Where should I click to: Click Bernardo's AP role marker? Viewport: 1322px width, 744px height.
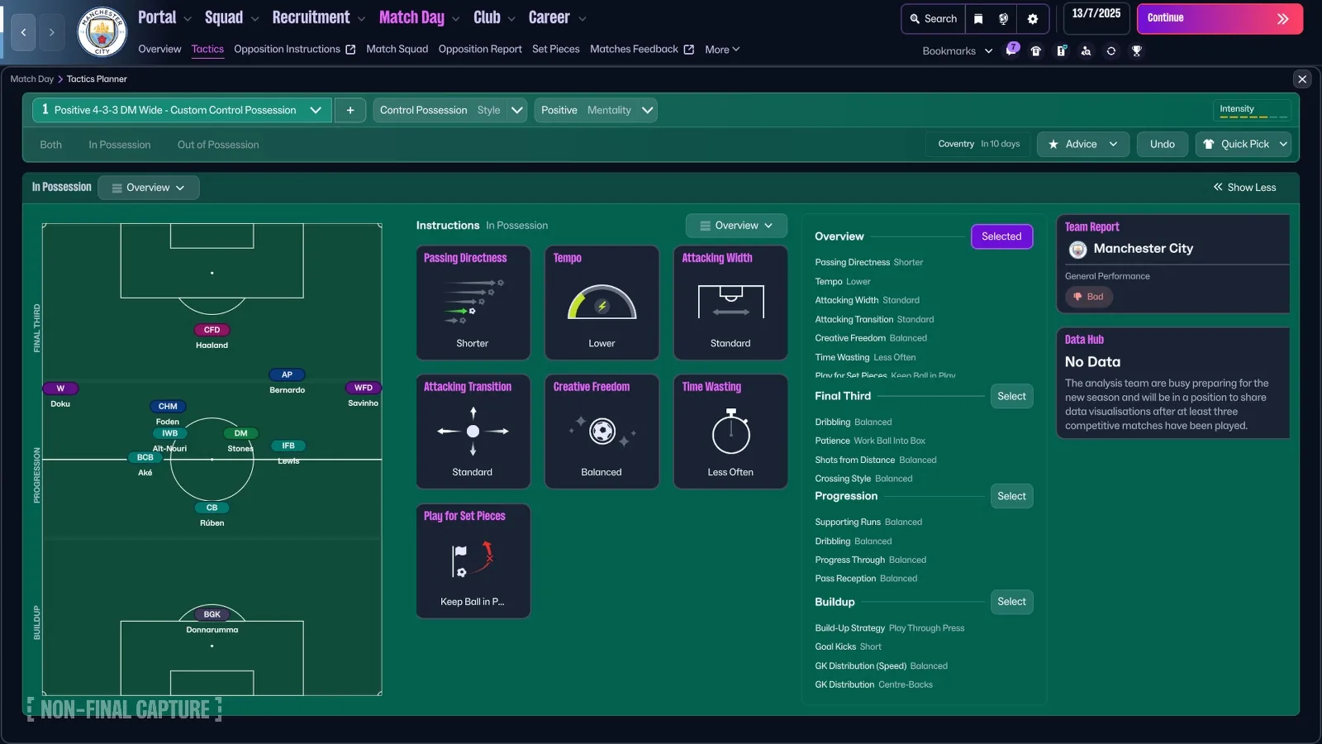click(x=287, y=374)
